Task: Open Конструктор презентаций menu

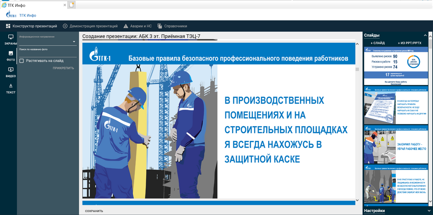Action: coord(31,26)
